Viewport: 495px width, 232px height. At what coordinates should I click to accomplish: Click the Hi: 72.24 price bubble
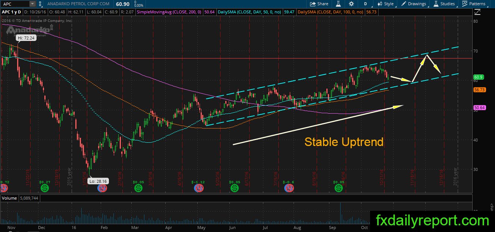(25, 38)
